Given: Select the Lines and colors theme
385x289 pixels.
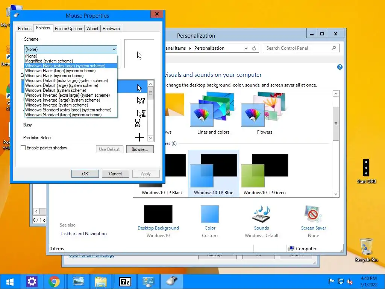Looking at the screenshot, I should point(213,113).
